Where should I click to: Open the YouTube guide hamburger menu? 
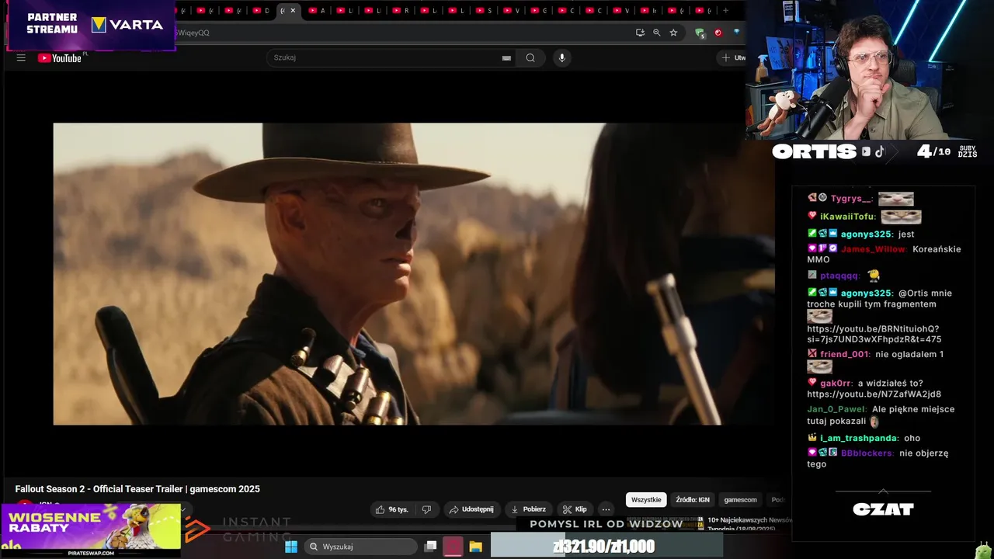click(x=21, y=57)
